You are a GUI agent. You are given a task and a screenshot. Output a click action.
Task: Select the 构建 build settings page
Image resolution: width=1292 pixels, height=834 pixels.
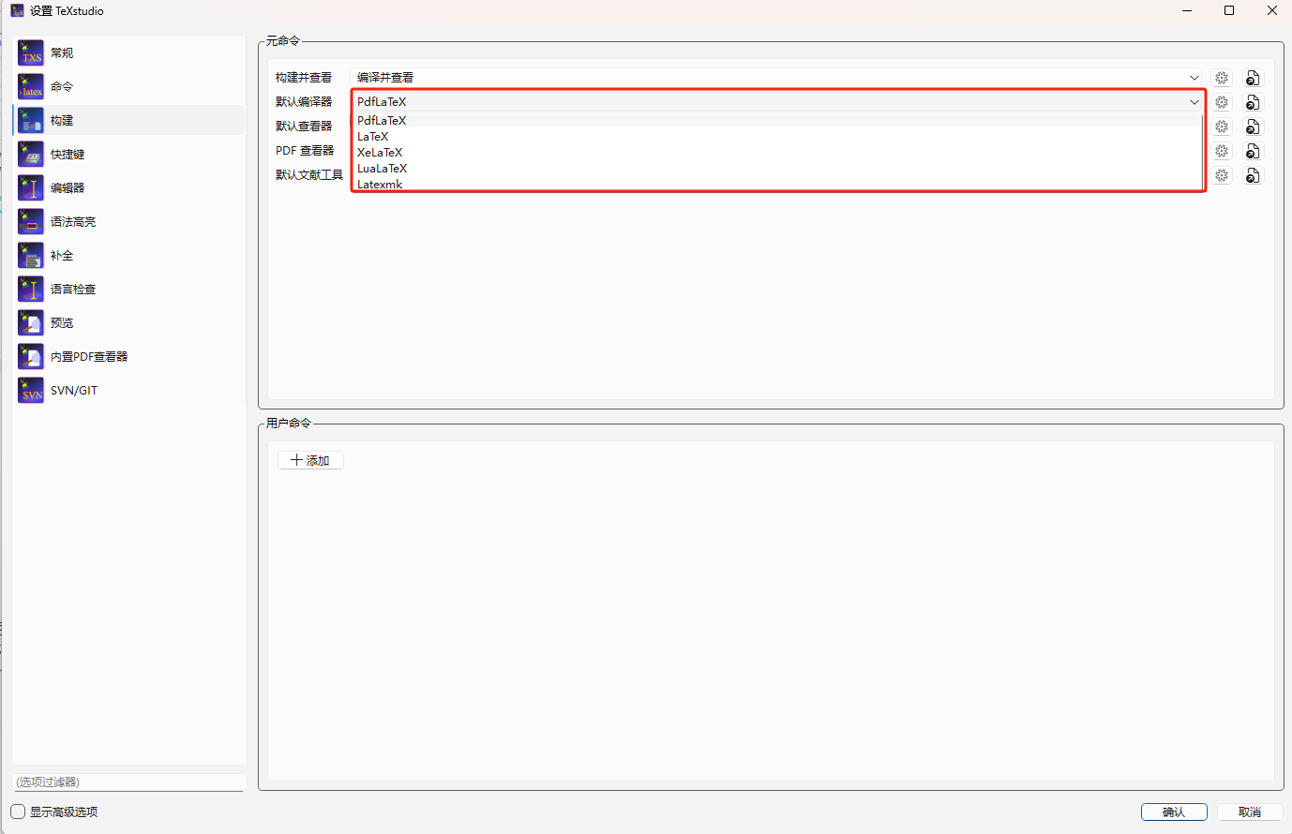(x=129, y=120)
